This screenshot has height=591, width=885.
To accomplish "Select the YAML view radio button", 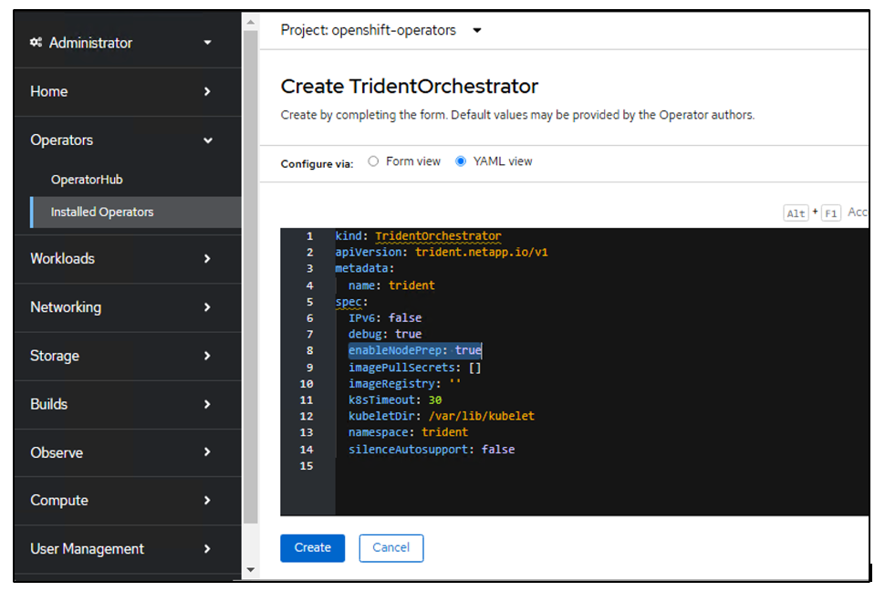I will click(x=461, y=161).
